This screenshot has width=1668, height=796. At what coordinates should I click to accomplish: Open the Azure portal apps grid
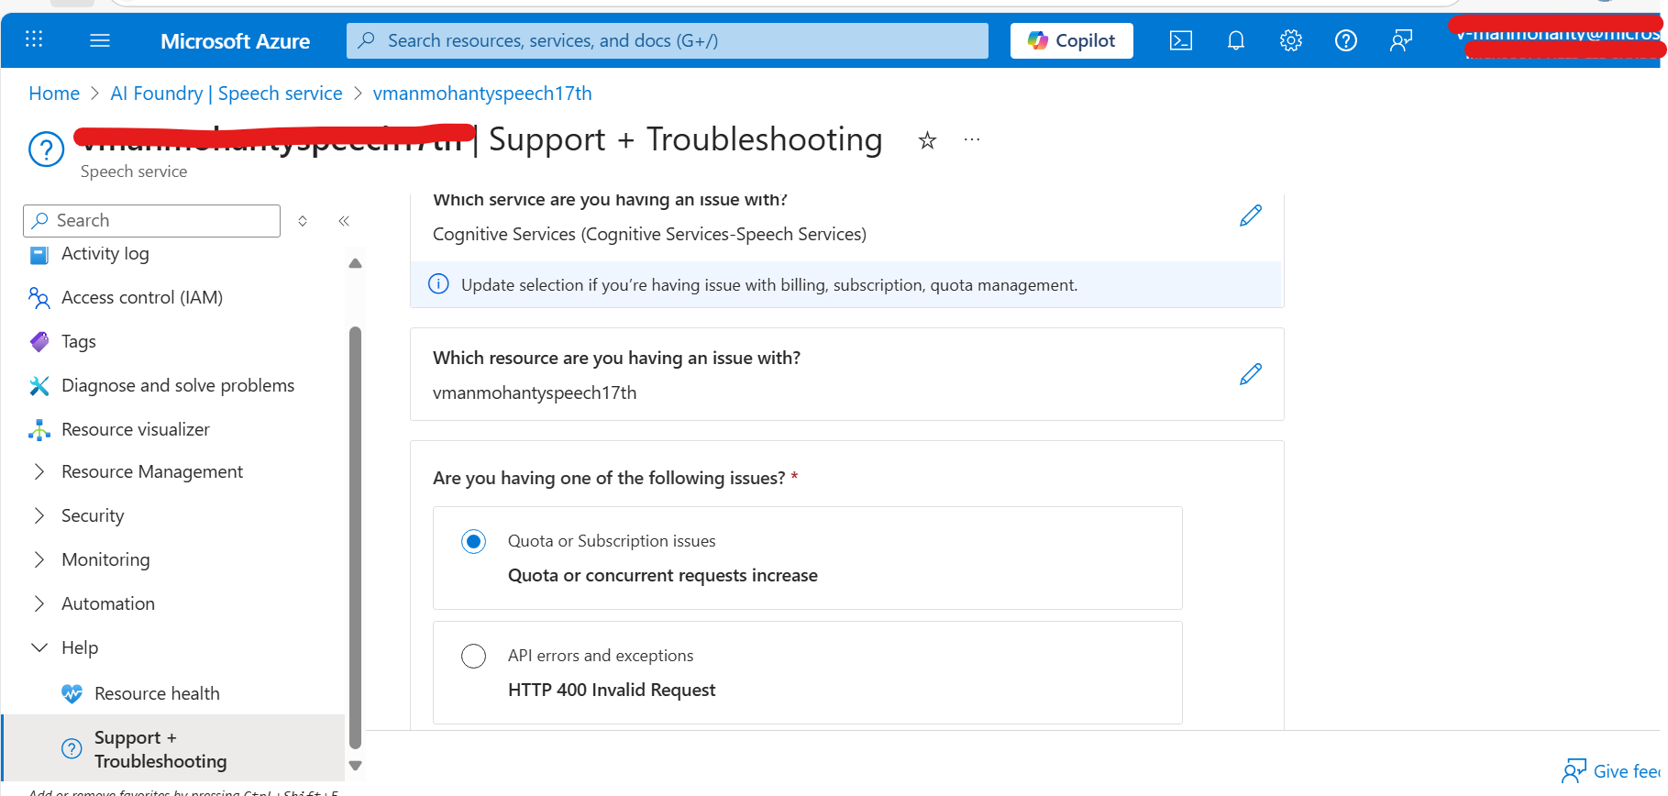[x=34, y=39]
